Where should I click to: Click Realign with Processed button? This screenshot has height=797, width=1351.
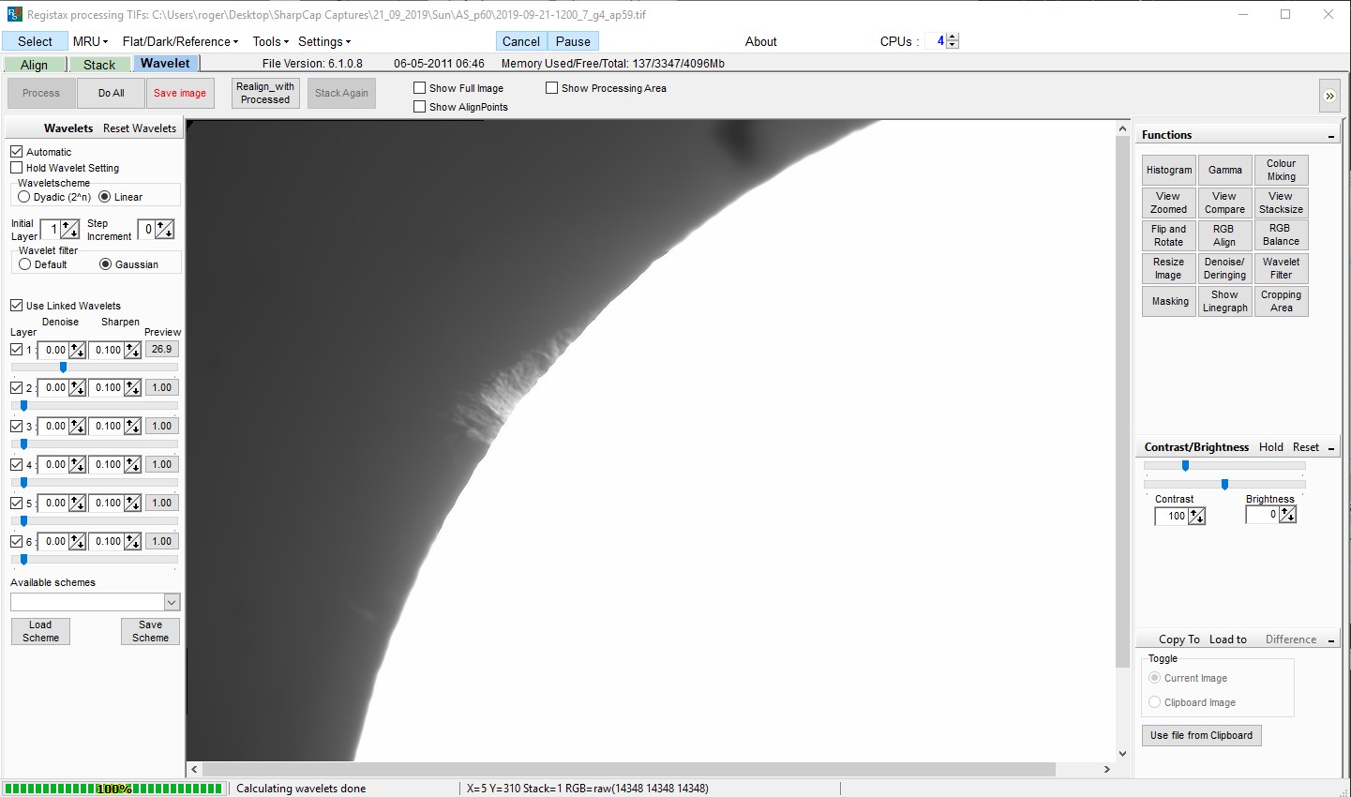coord(265,93)
